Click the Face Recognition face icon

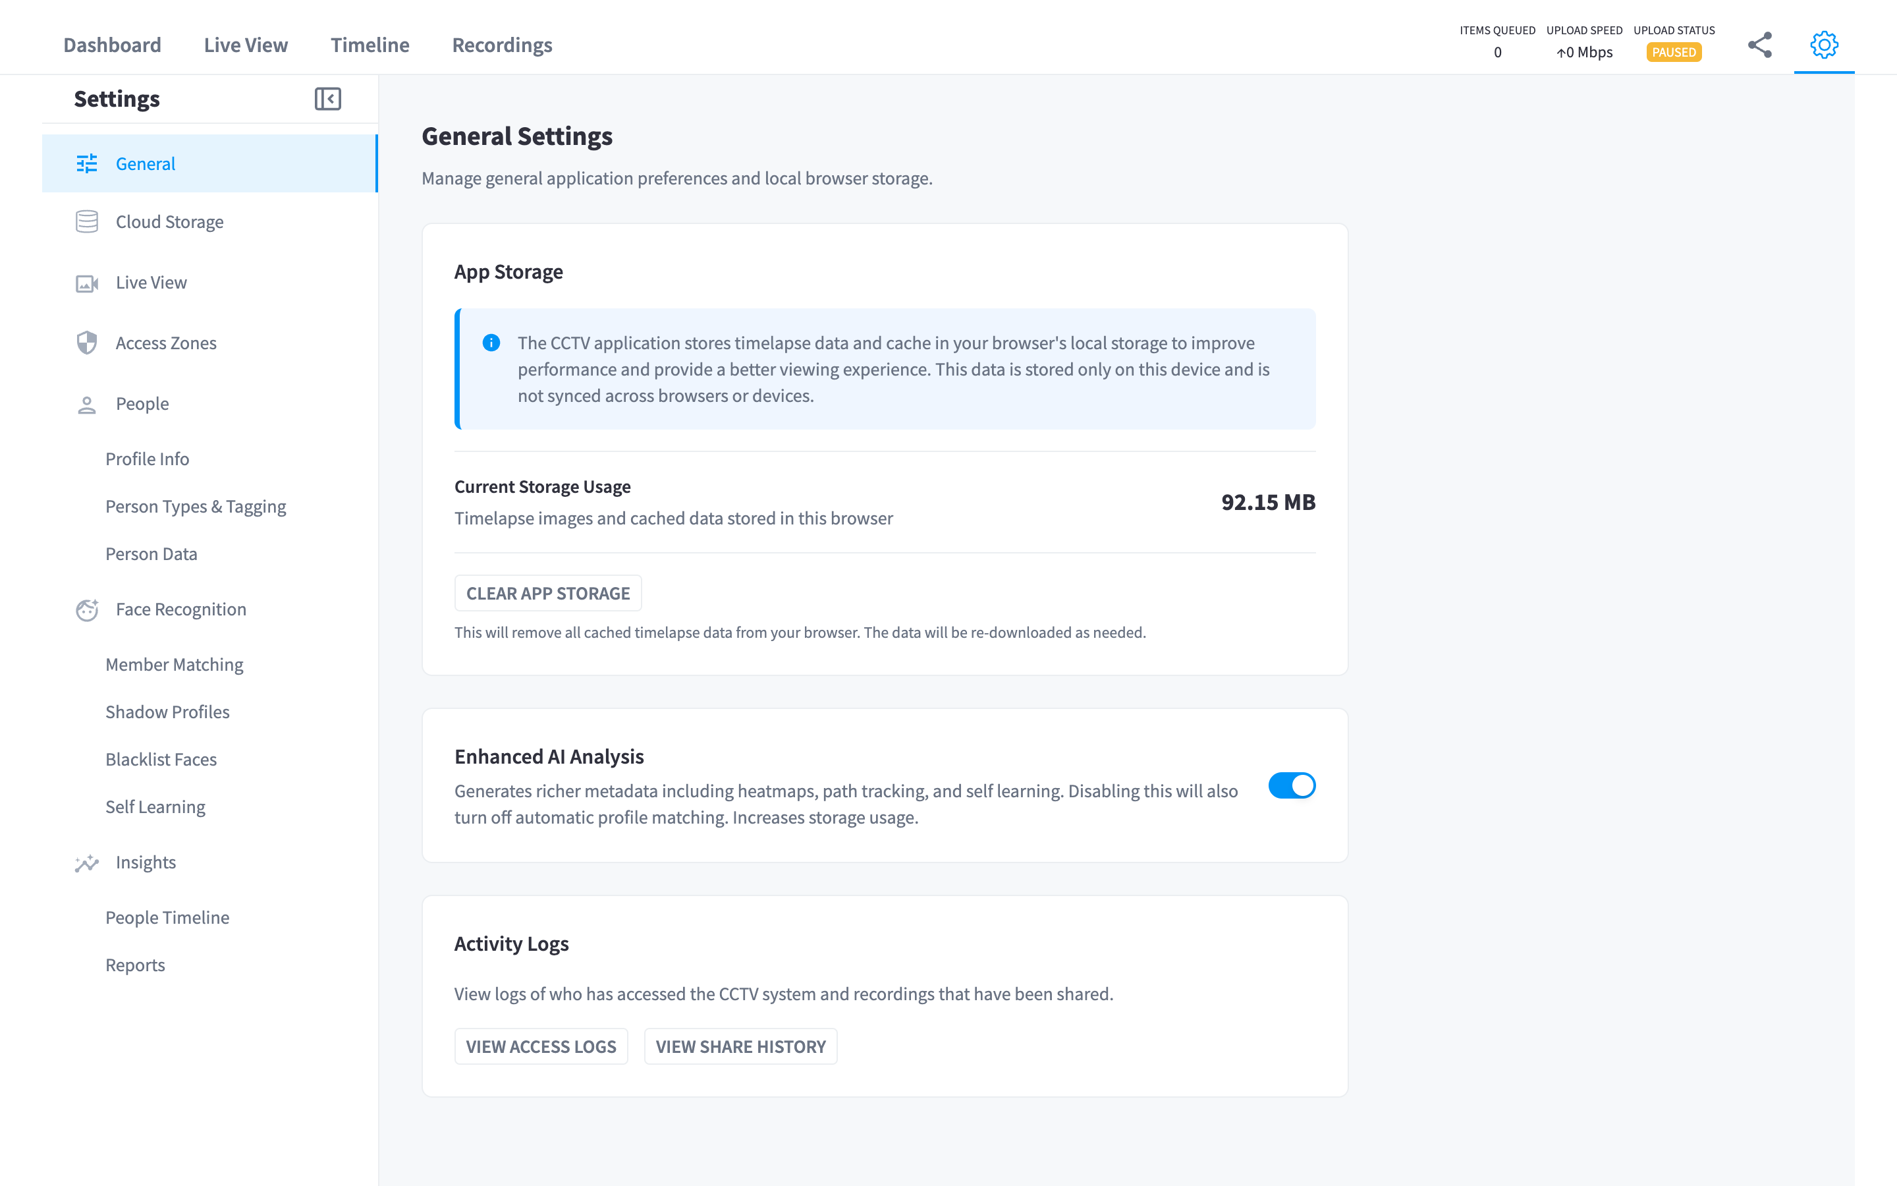click(x=87, y=609)
